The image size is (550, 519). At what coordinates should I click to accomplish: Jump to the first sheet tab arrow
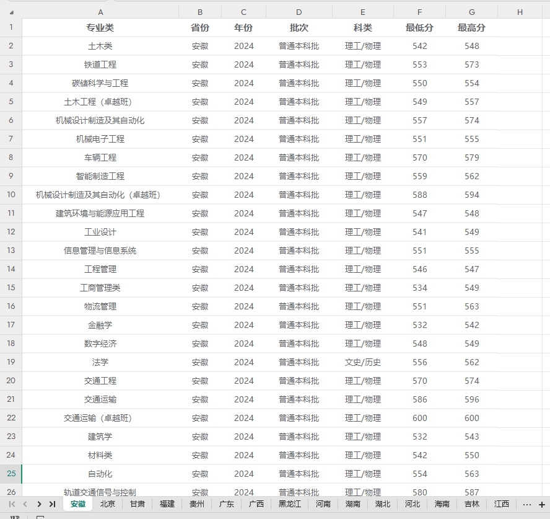coord(12,504)
